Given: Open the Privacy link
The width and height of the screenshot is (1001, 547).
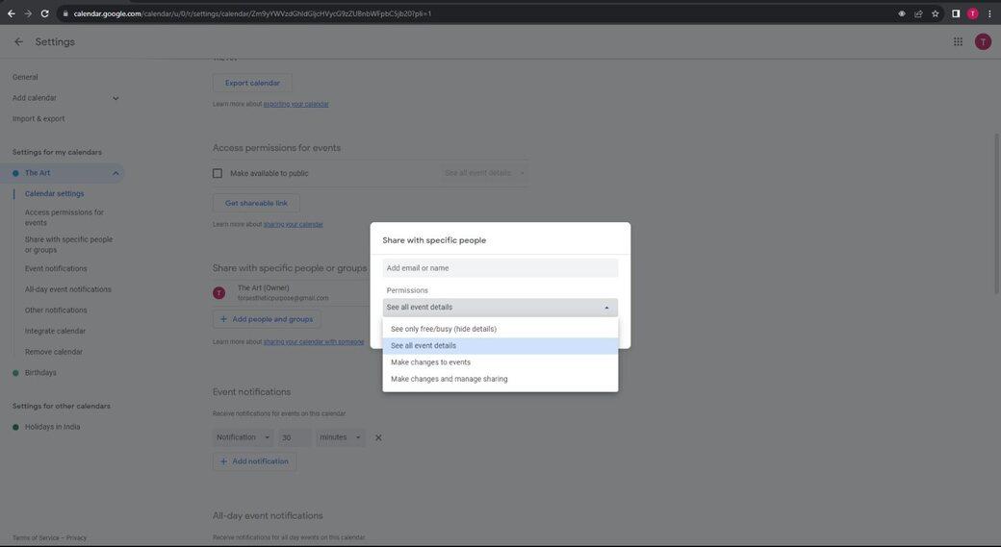Looking at the screenshot, I should click(76, 538).
